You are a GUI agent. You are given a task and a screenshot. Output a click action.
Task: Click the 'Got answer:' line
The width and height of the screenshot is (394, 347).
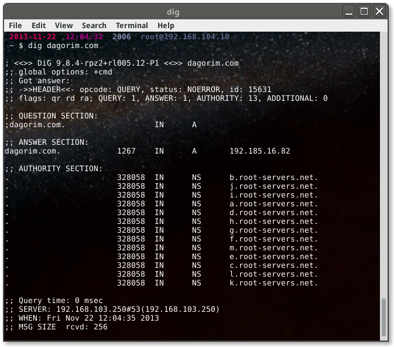37,81
